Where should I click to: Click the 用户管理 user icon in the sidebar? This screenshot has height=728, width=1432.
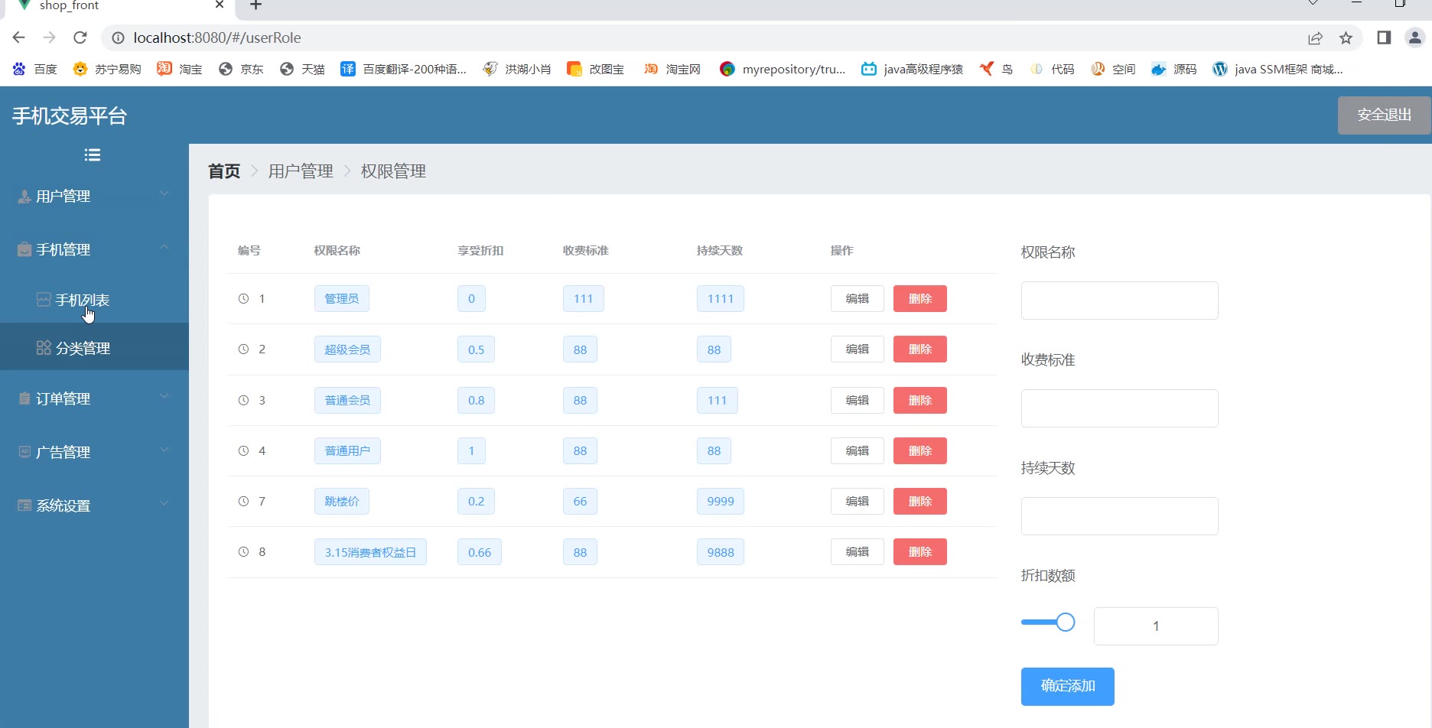tap(24, 197)
